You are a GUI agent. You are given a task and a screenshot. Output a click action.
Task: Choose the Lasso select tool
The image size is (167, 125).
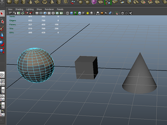coord(2,21)
